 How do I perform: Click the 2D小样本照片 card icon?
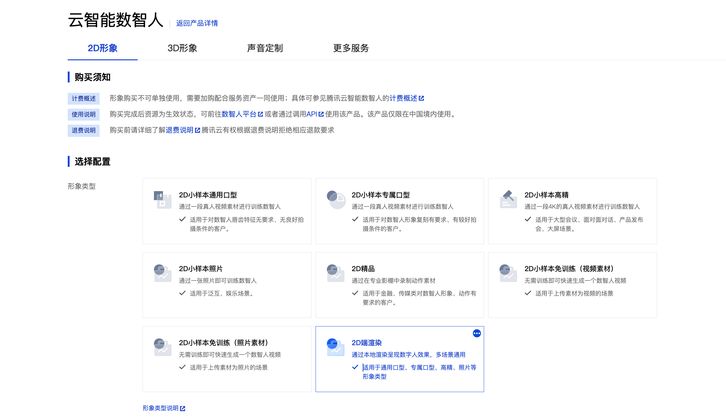coord(163,273)
